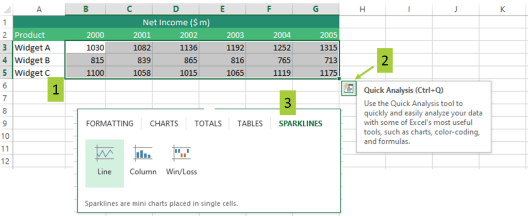Select column B header
The image size is (528, 216).
[x=86, y=9]
